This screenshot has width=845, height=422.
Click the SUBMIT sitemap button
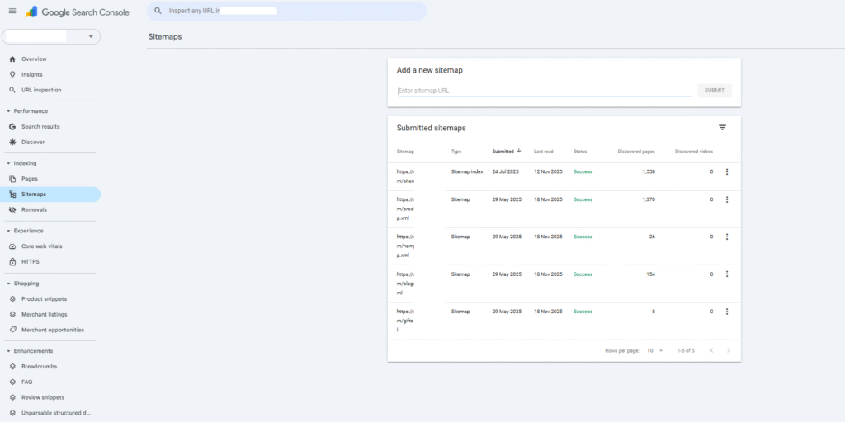tap(714, 91)
